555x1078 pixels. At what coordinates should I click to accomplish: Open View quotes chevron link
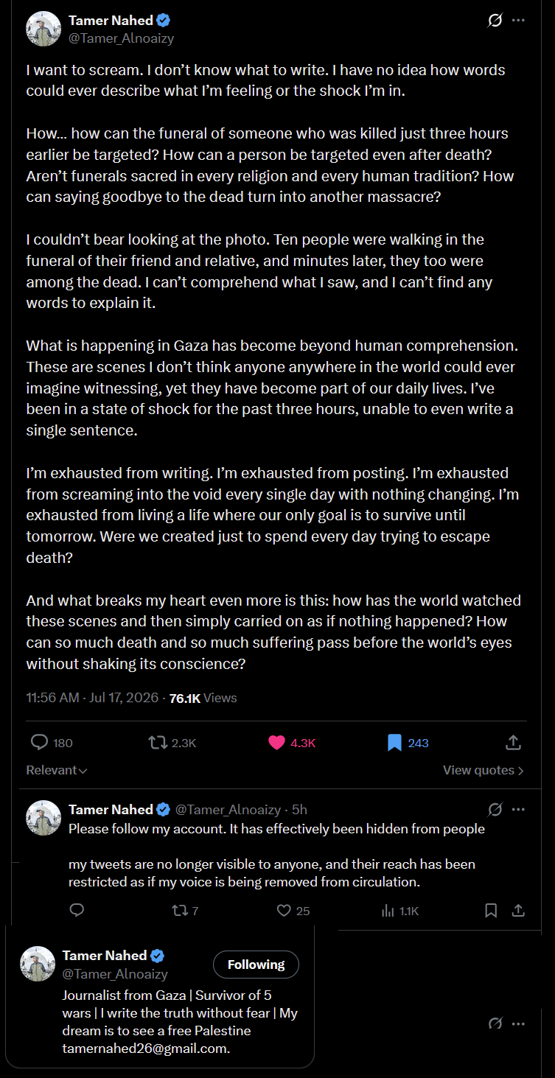(x=484, y=770)
